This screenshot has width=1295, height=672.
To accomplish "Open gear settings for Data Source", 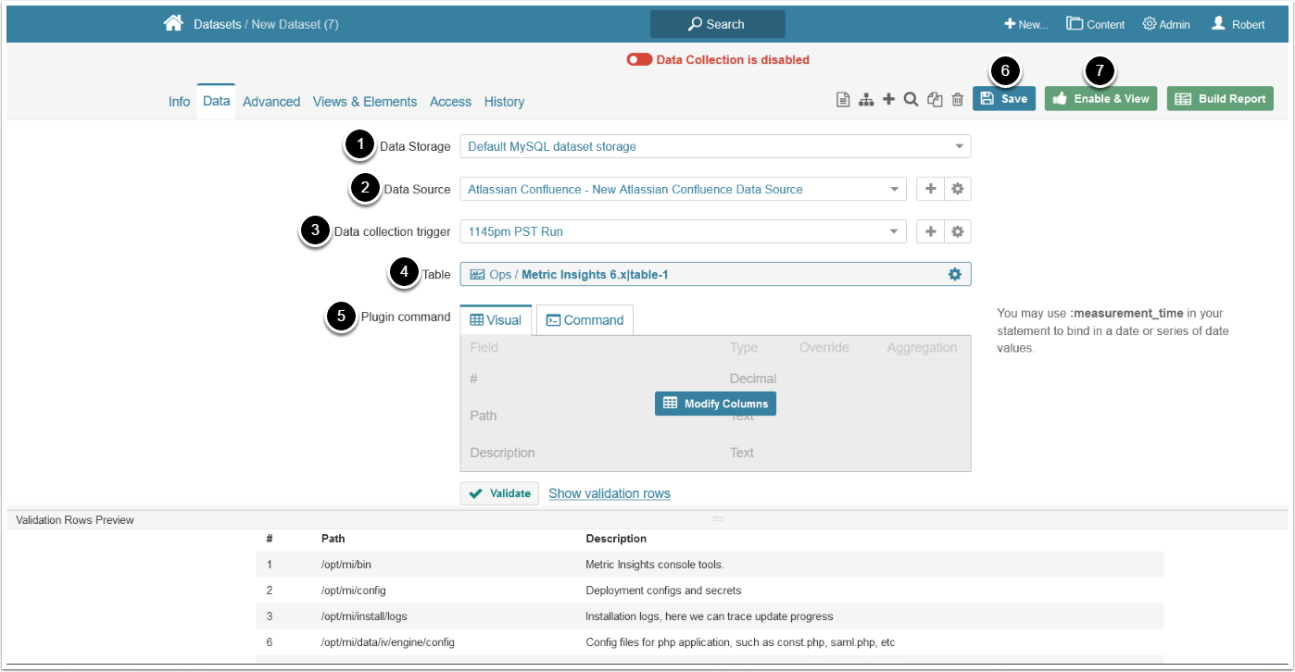I will [958, 189].
